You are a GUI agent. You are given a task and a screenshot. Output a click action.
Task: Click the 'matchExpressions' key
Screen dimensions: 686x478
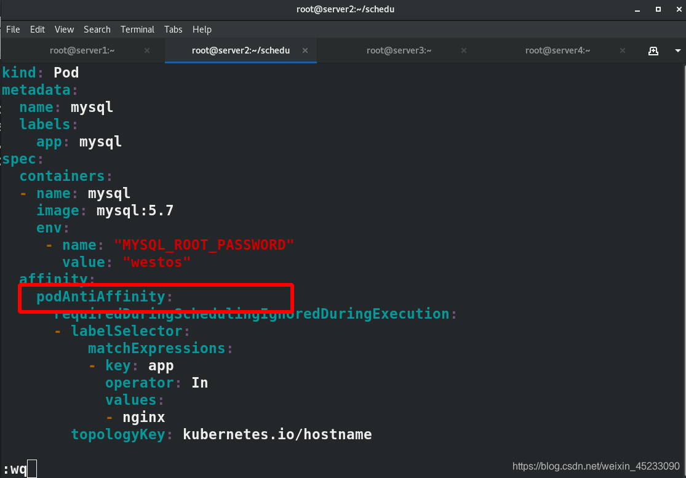tap(156, 348)
